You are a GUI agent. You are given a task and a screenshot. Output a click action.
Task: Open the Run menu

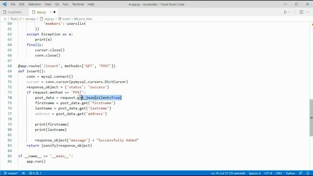(x=66, y=4)
